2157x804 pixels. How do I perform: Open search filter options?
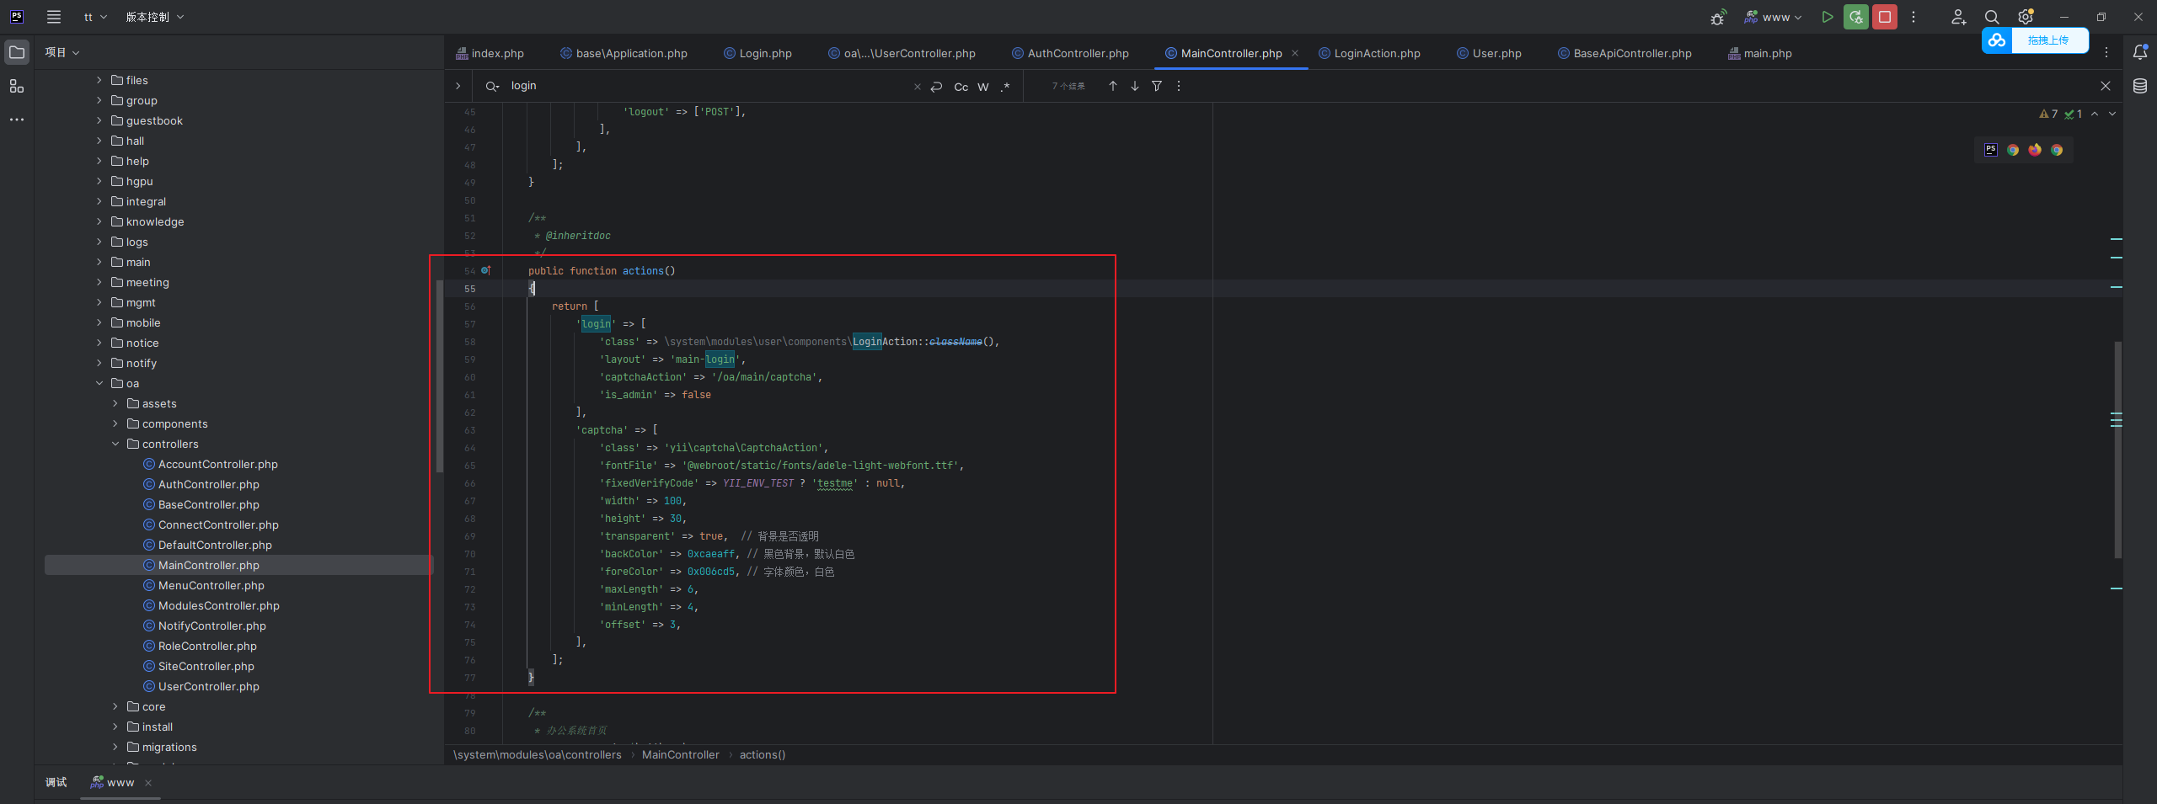tap(1157, 86)
